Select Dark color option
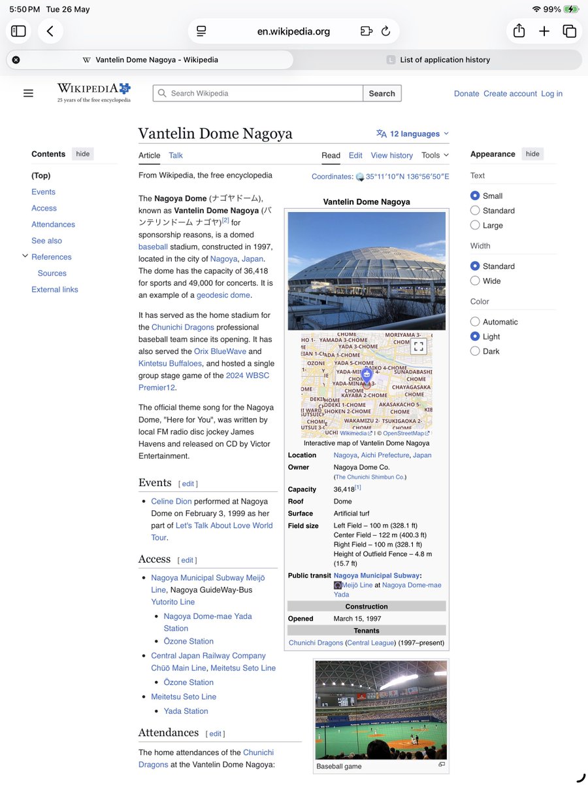Viewport: 588px width, 785px height. tap(475, 351)
